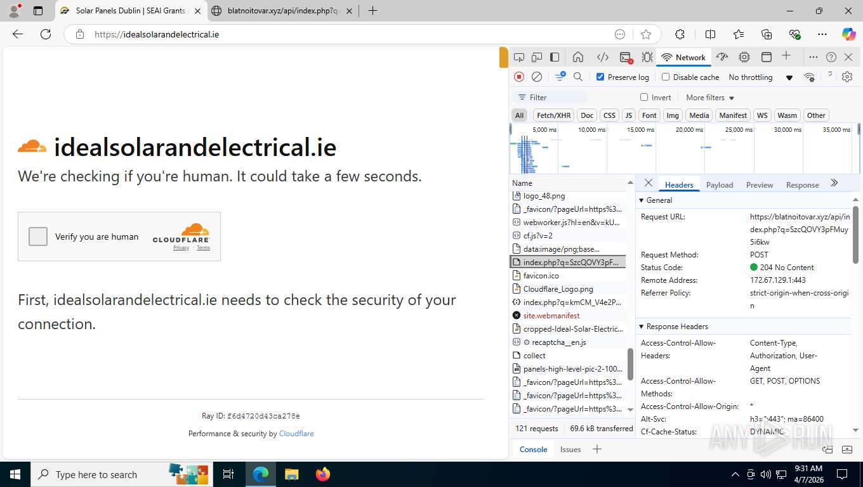Collapse the General headers section
The image size is (863, 487).
click(x=655, y=200)
